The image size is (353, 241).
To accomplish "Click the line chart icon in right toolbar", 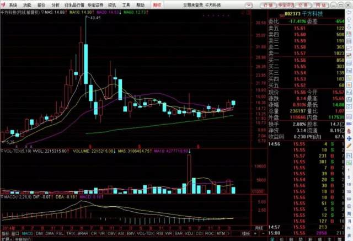I will click(x=349, y=48).
